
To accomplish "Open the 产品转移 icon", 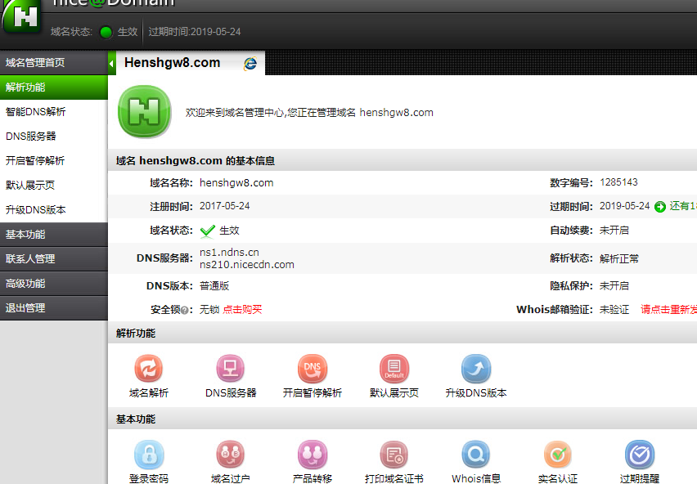I will (x=312, y=455).
